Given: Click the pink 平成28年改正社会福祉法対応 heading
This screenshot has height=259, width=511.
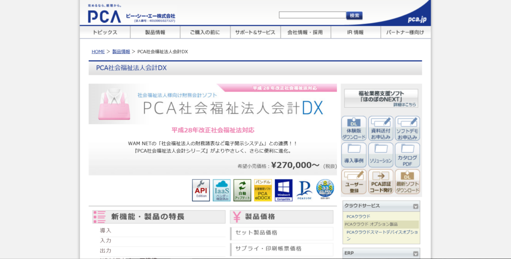Looking at the screenshot, I should [213, 130].
